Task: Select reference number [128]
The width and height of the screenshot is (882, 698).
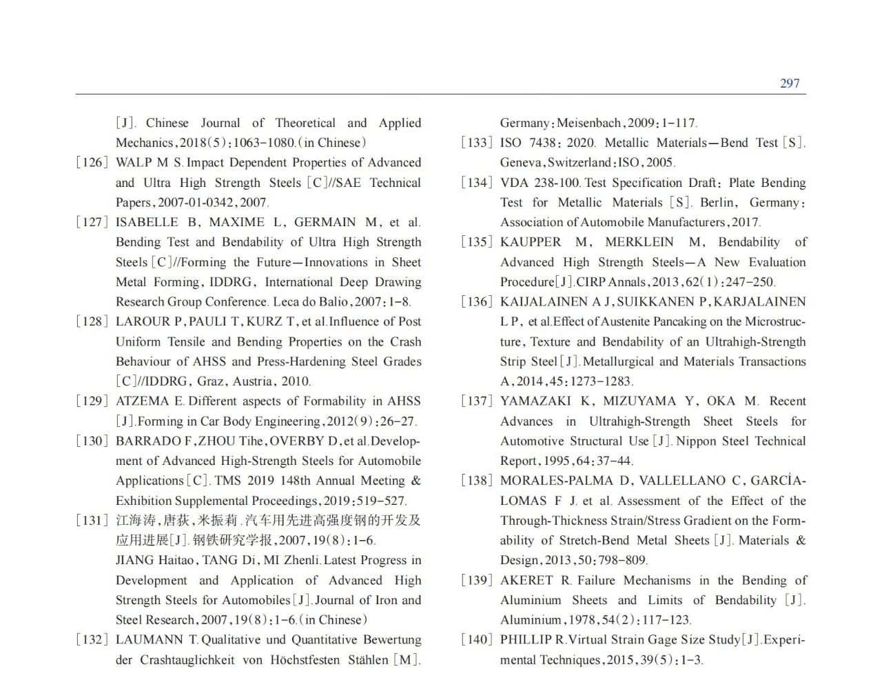Action: click(92, 321)
